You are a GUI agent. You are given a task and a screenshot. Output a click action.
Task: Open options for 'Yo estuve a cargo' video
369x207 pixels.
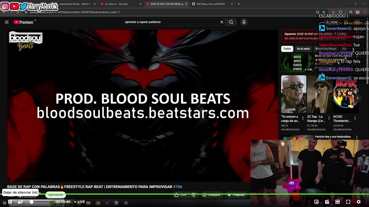pos(303,118)
